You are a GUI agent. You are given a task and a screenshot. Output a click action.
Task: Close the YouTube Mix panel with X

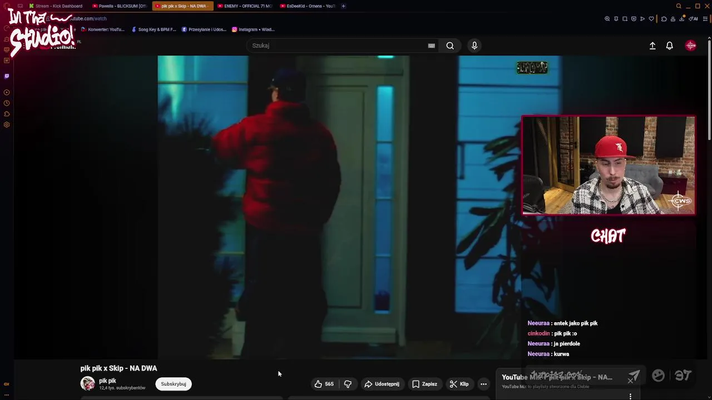tap(630, 381)
